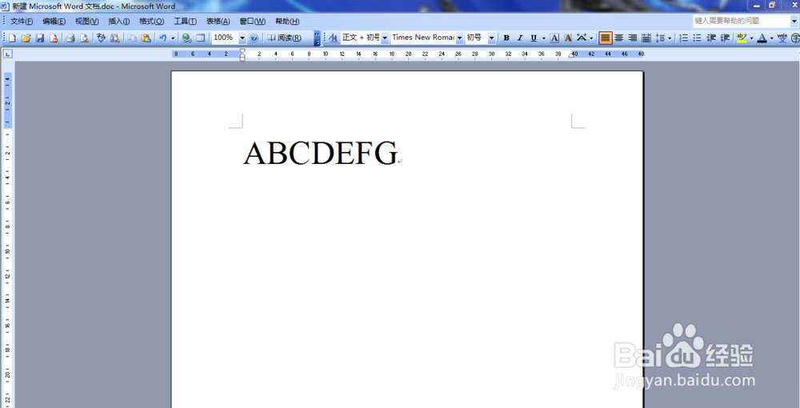800x408 pixels.
Task: Toggle italic formatting
Action: point(520,38)
